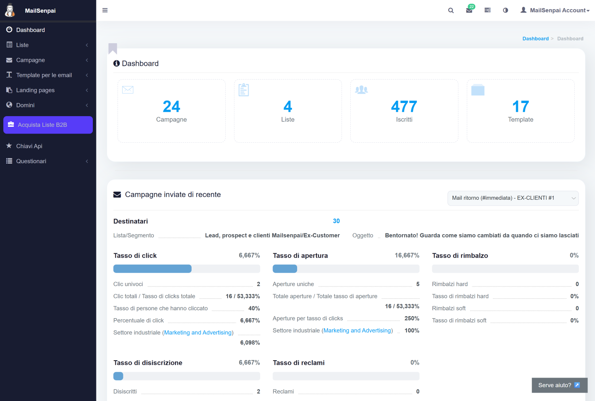The height and width of the screenshot is (401, 595).
Task: Open Chiavi Api in sidebar
Action: coord(29,146)
